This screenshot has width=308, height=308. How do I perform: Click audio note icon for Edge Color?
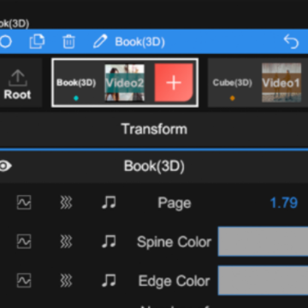point(109,281)
